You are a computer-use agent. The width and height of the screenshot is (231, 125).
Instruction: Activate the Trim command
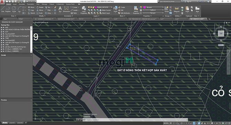(48, 7)
